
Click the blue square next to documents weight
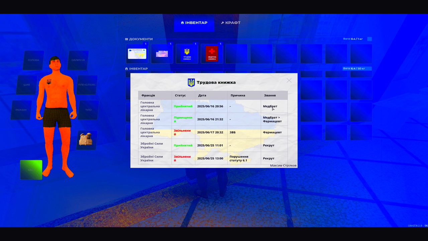tap(369, 39)
